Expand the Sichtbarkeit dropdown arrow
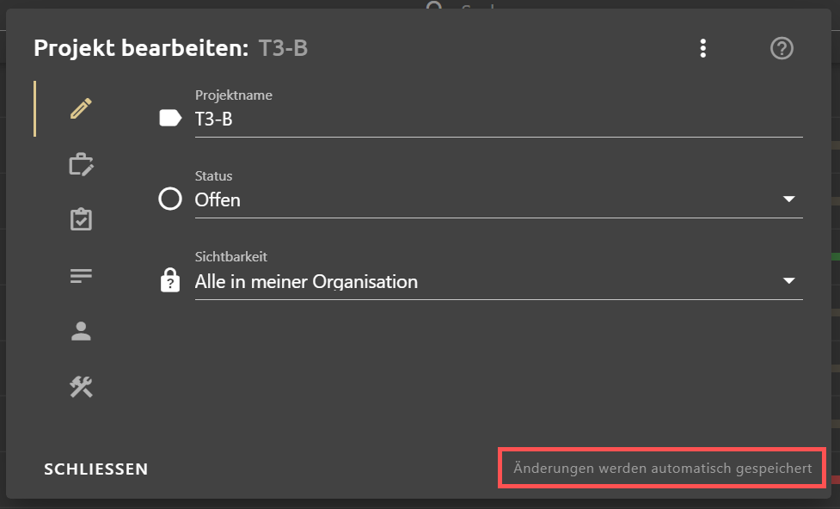840x509 pixels. (788, 281)
